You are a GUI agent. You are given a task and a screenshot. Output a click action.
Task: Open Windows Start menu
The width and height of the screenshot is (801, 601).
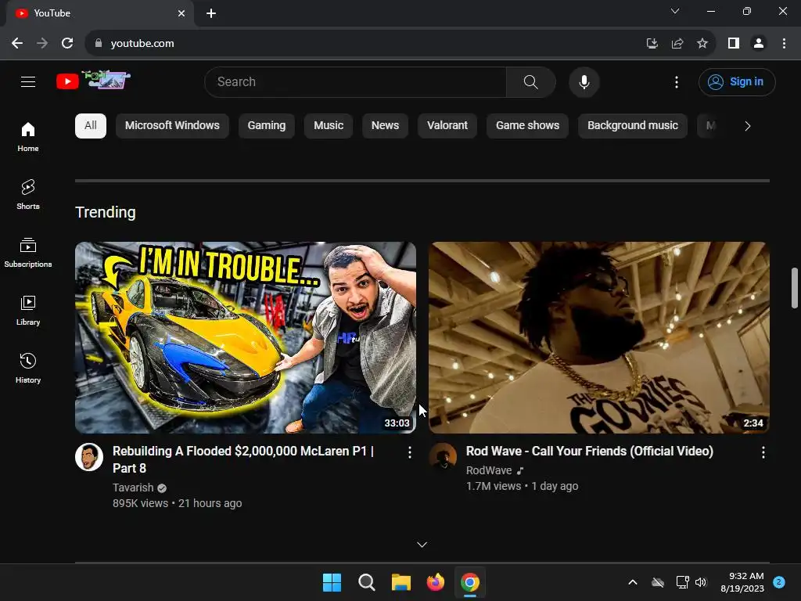pos(332,582)
